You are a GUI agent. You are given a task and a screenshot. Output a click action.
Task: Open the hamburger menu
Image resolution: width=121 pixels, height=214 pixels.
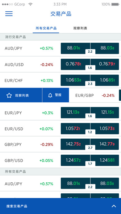click(x=9, y=14)
